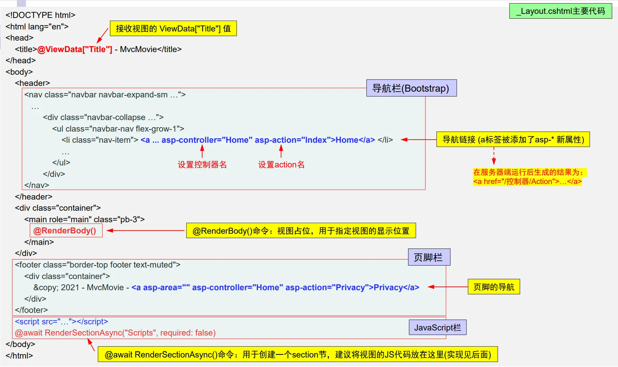Click the '</header>' closing tag
Screen dimensions: 618x367
pos(33,197)
